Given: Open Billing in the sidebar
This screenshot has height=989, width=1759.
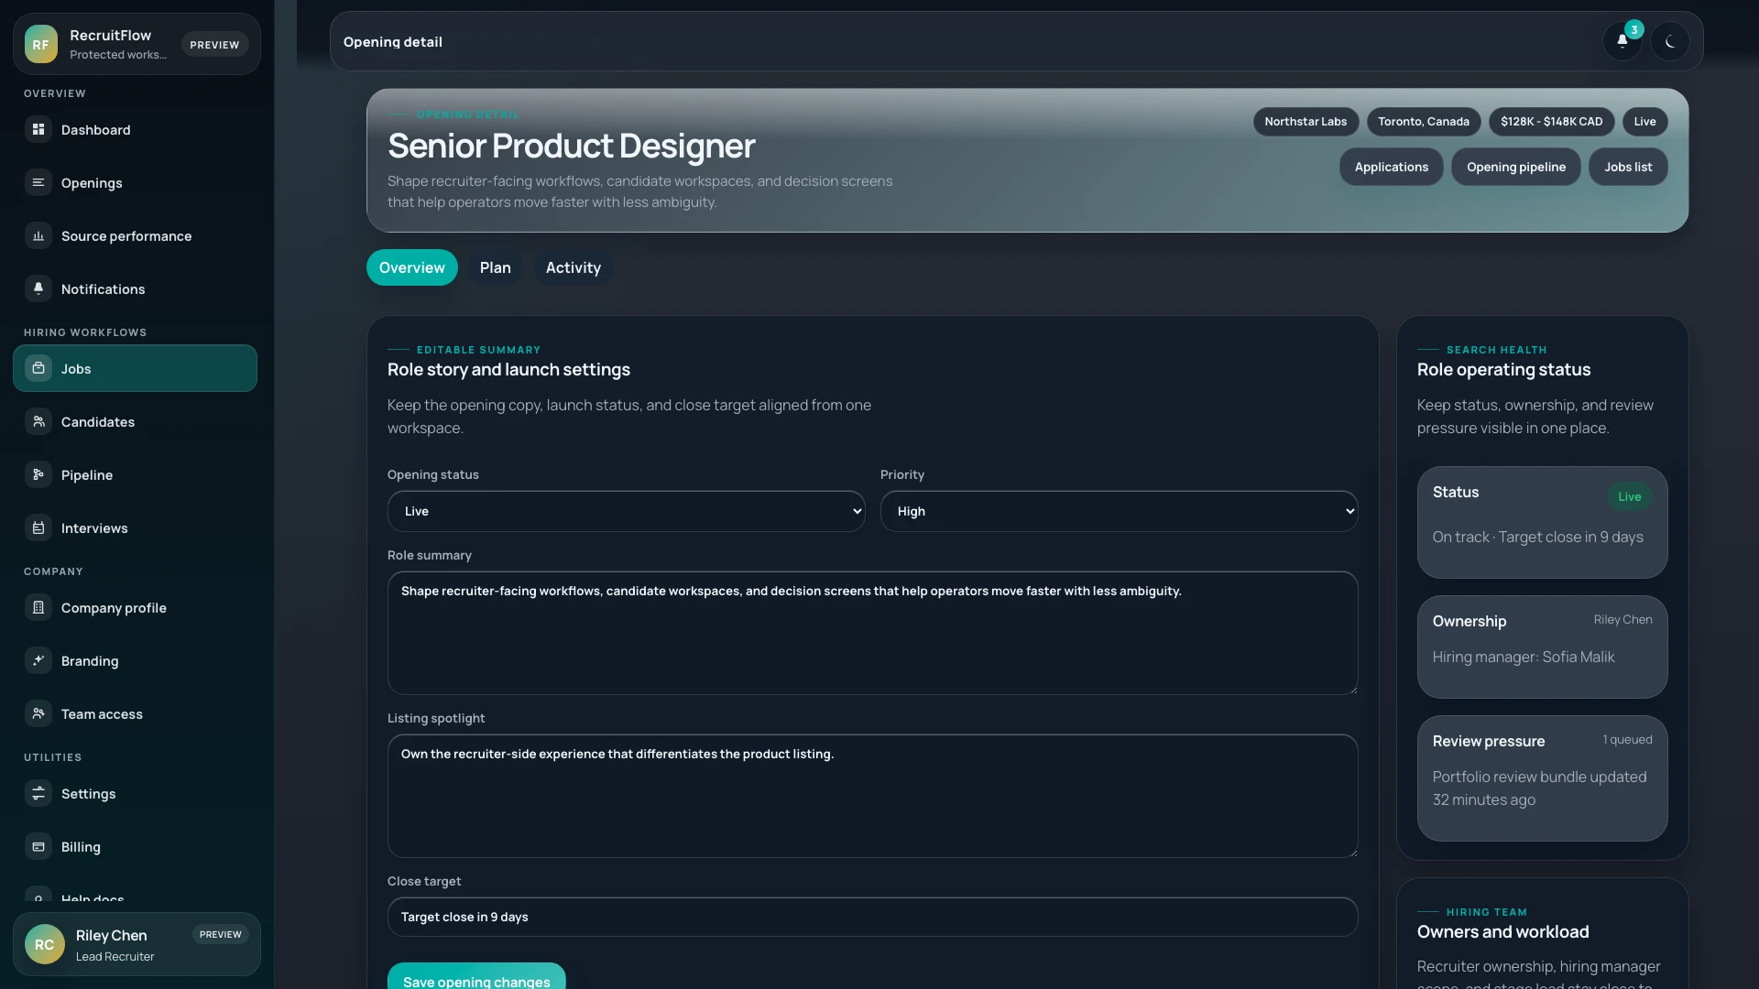Looking at the screenshot, I should pyautogui.click(x=135, y=847).
